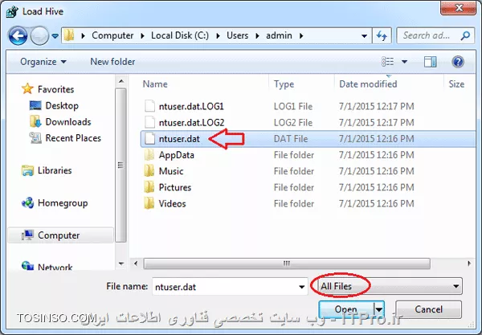Screen dimensions: 482x335
Task: Open the All Files type dropdown
Action: click(390, 287)
